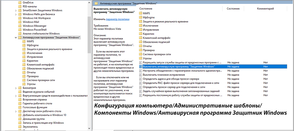Click the MAPS folder icon in tree
This screenshot has width=294, height=131.
click(x=24, y=41)
